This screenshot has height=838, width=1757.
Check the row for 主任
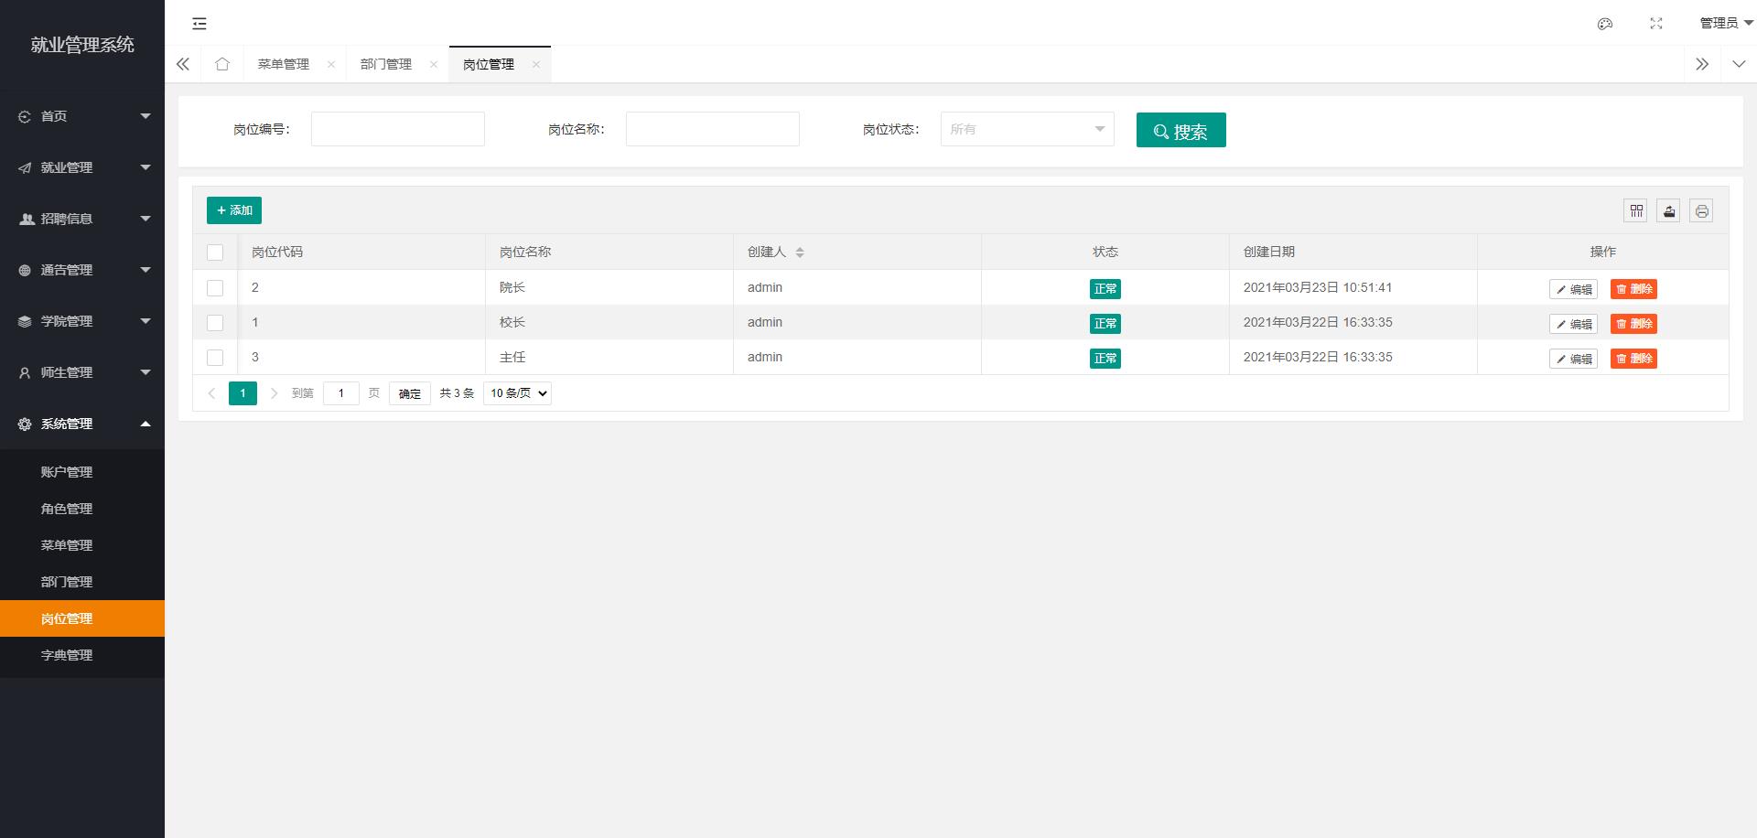(x=215, y=358)
